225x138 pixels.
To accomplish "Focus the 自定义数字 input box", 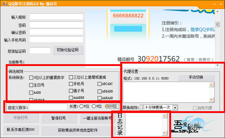I will pyautogui.click(x=48, y=107).
